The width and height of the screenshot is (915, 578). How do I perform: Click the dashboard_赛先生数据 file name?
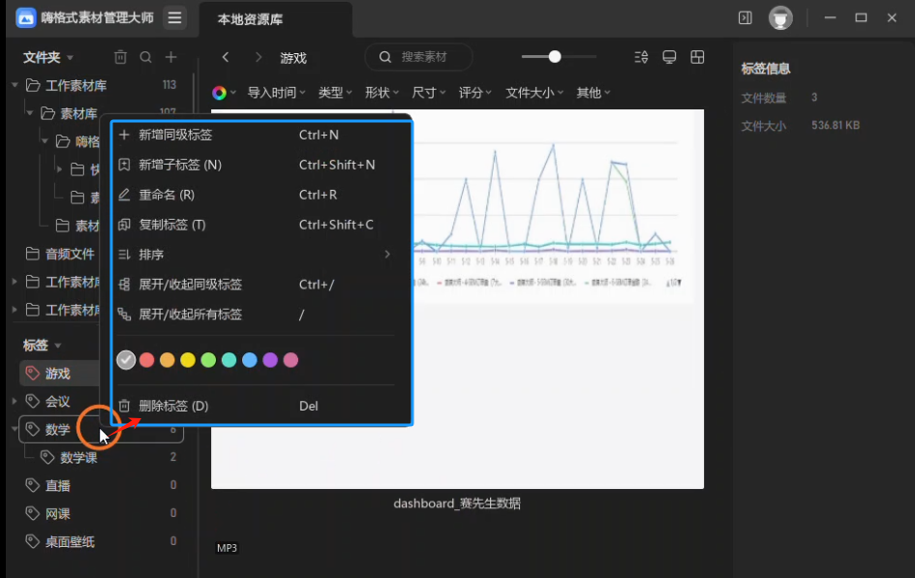pos(457,503)
